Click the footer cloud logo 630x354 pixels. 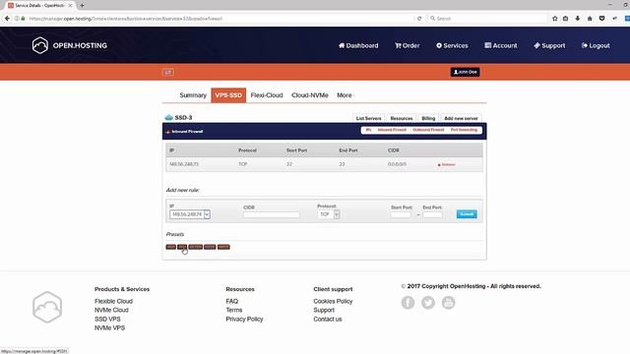[x=47, y=307]
